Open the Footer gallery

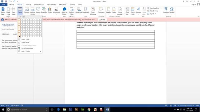[x=114, y=11]
